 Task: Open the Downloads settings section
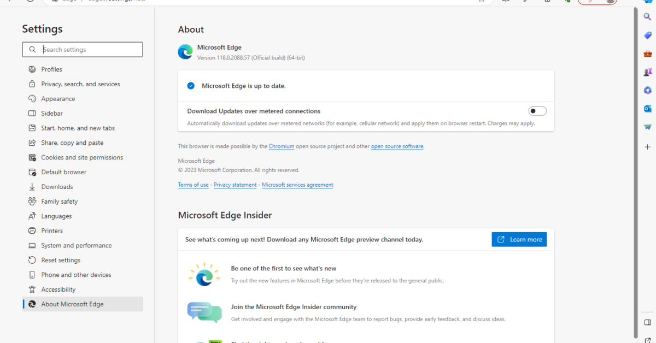pos(56,186)
